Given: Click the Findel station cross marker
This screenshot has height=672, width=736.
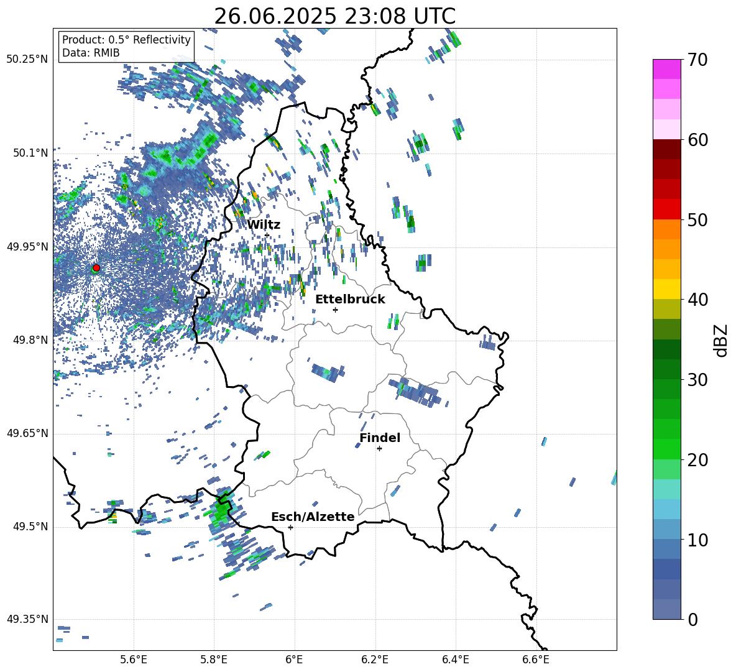Looking at the screenshot, I should [379, 449].
